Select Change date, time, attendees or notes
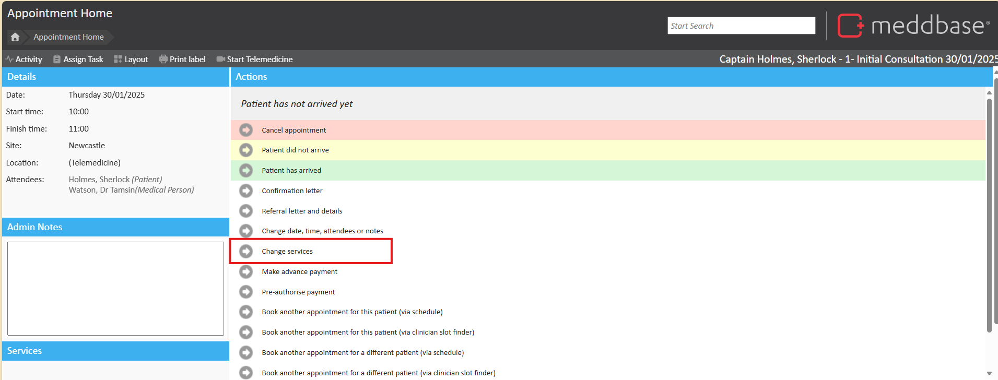Image resolution: width=998 pixels, height=380 pixels. pyautogui.click(x=322, y=231)
